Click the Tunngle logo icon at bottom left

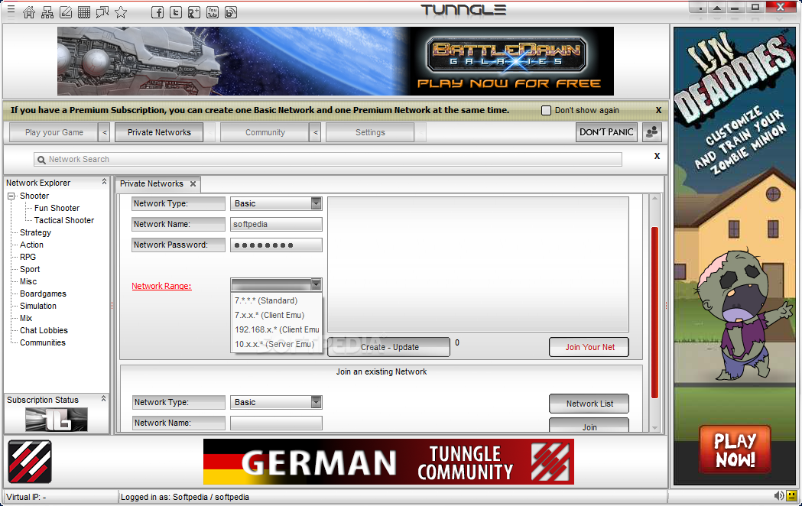pyautogui.click(x=30, y=462)
